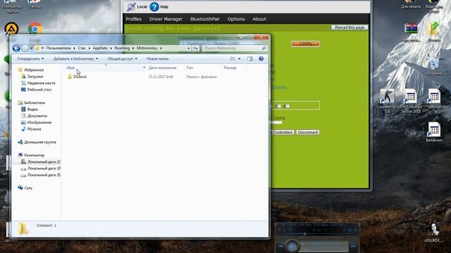The height and width of the screenshot is (253, 451).
Task: Open Корзина recycle bin icon
Action: pos(434,65)
